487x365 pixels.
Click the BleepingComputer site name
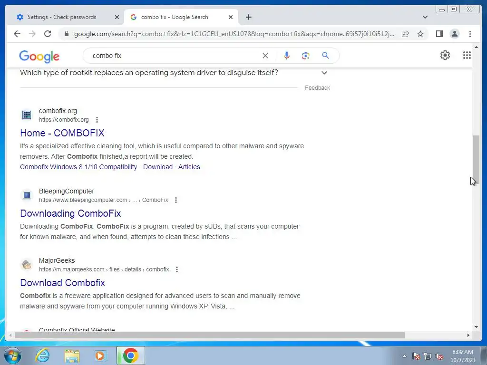point(67,191)
